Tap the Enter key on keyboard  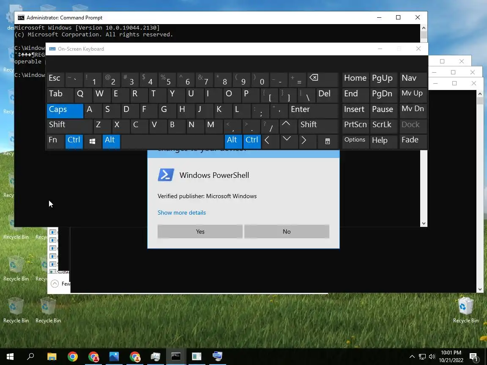coord(313,111)
